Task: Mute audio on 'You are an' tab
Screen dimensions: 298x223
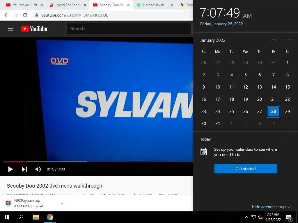Action: tap(35, 5)
